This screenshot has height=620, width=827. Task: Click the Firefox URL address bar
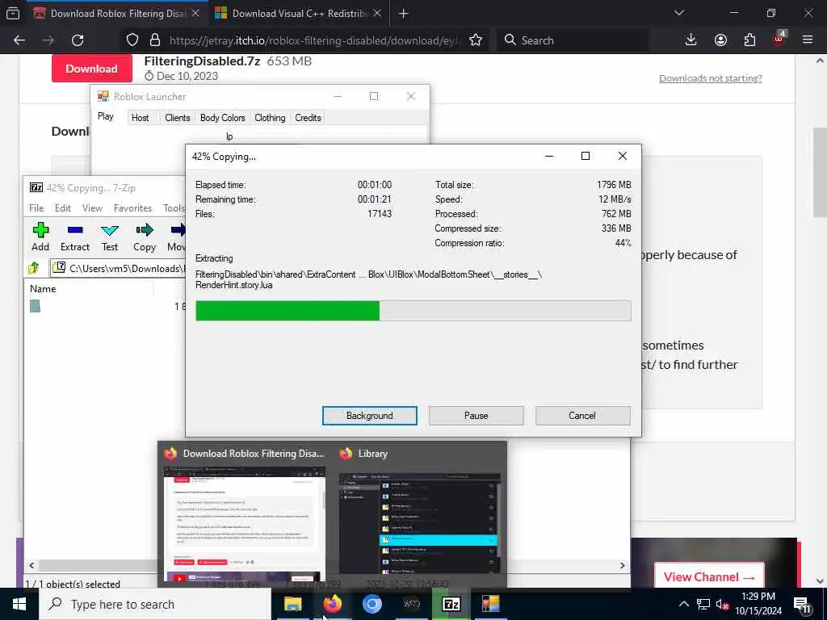[x=316, y=40]
